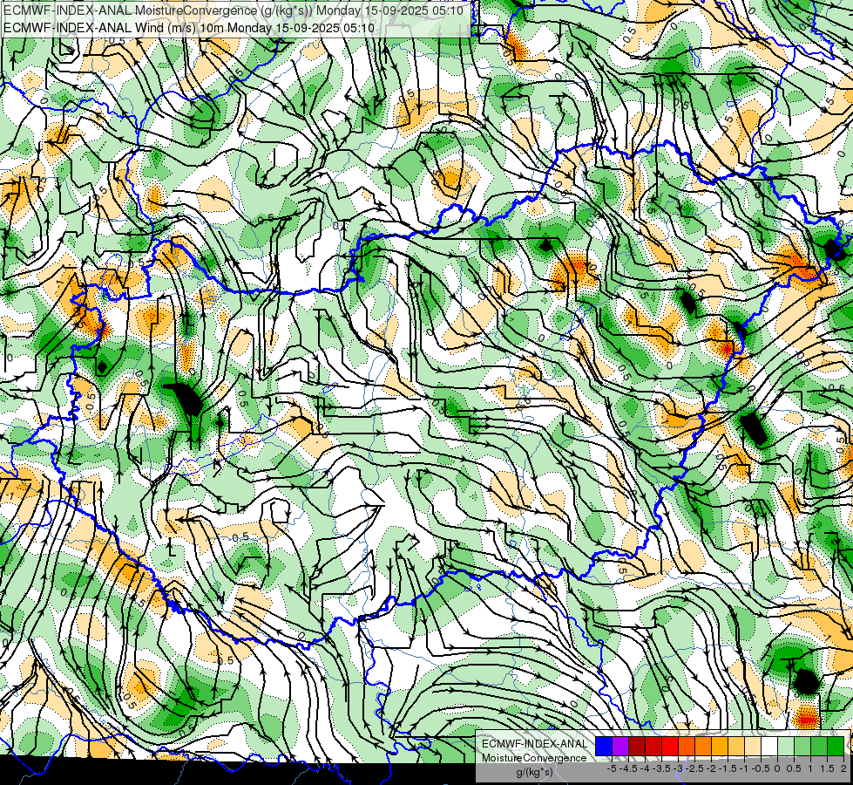853x785 pixels.
Task: Click the positive legend tick value 1.5
Action: [828, 768]
